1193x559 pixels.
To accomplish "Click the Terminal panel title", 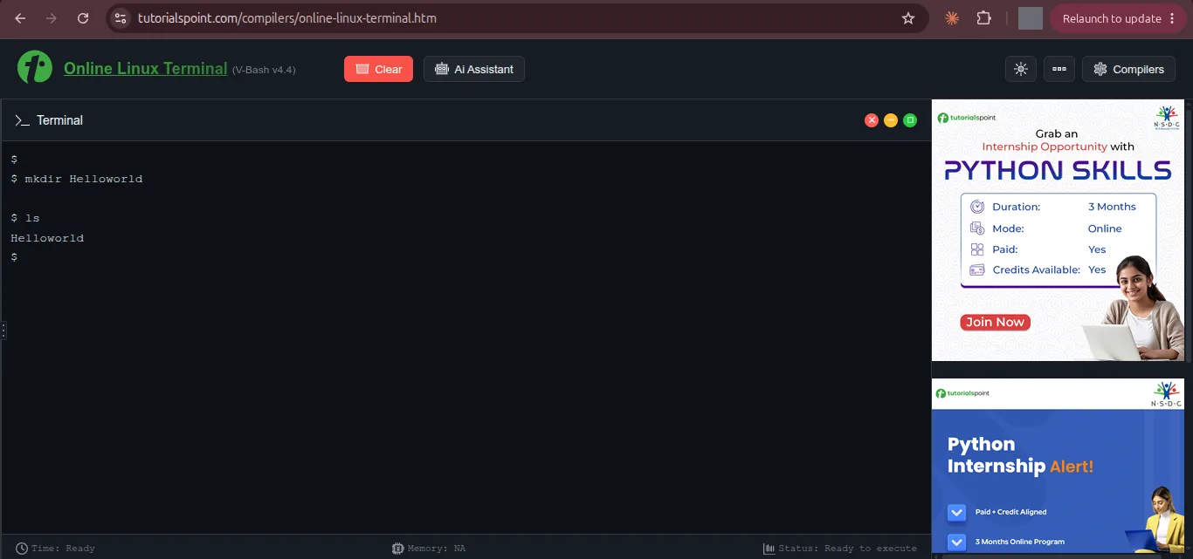I will pos(59,120).
